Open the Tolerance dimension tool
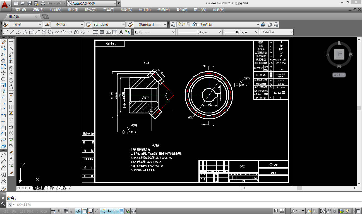 pos(11,127)
